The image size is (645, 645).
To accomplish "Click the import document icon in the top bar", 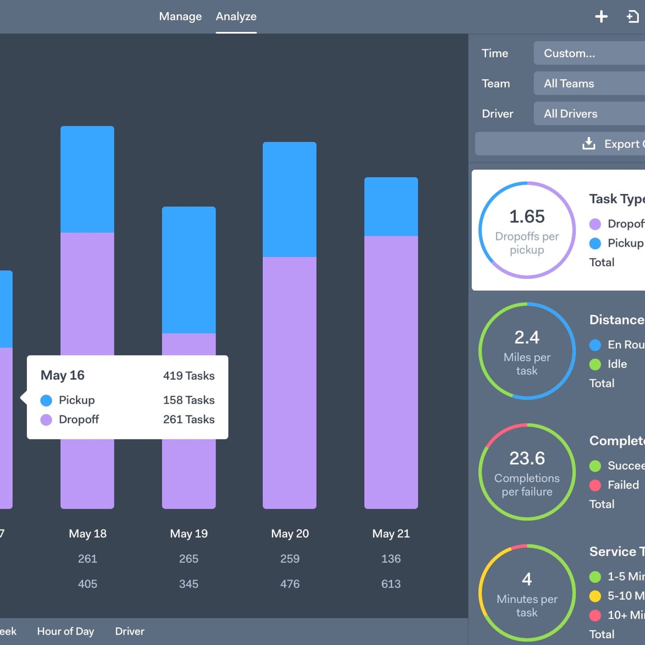I will tap(633, 16).
